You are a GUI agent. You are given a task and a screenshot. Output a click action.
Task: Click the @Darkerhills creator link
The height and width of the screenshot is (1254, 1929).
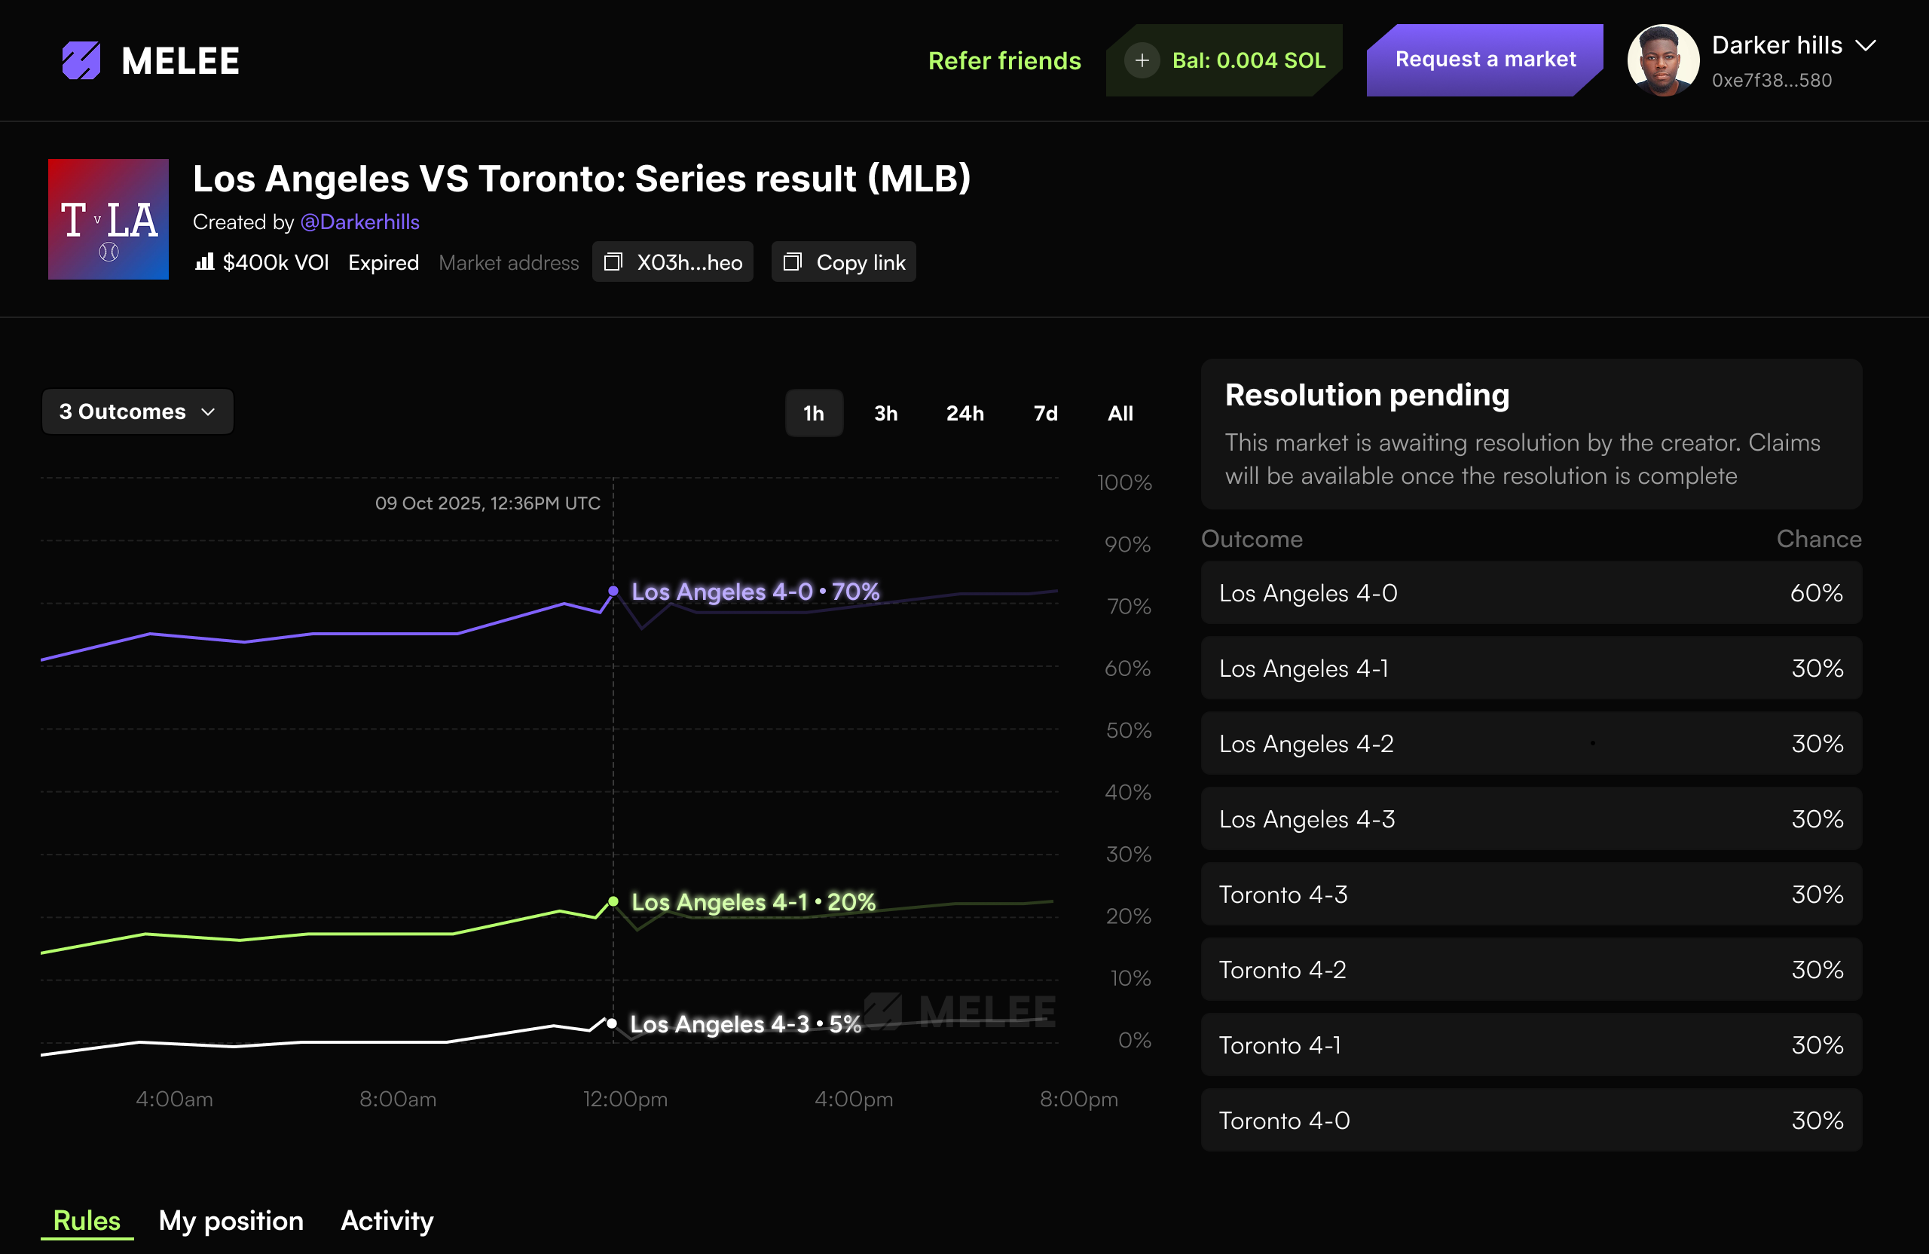(x=360, y=222)
